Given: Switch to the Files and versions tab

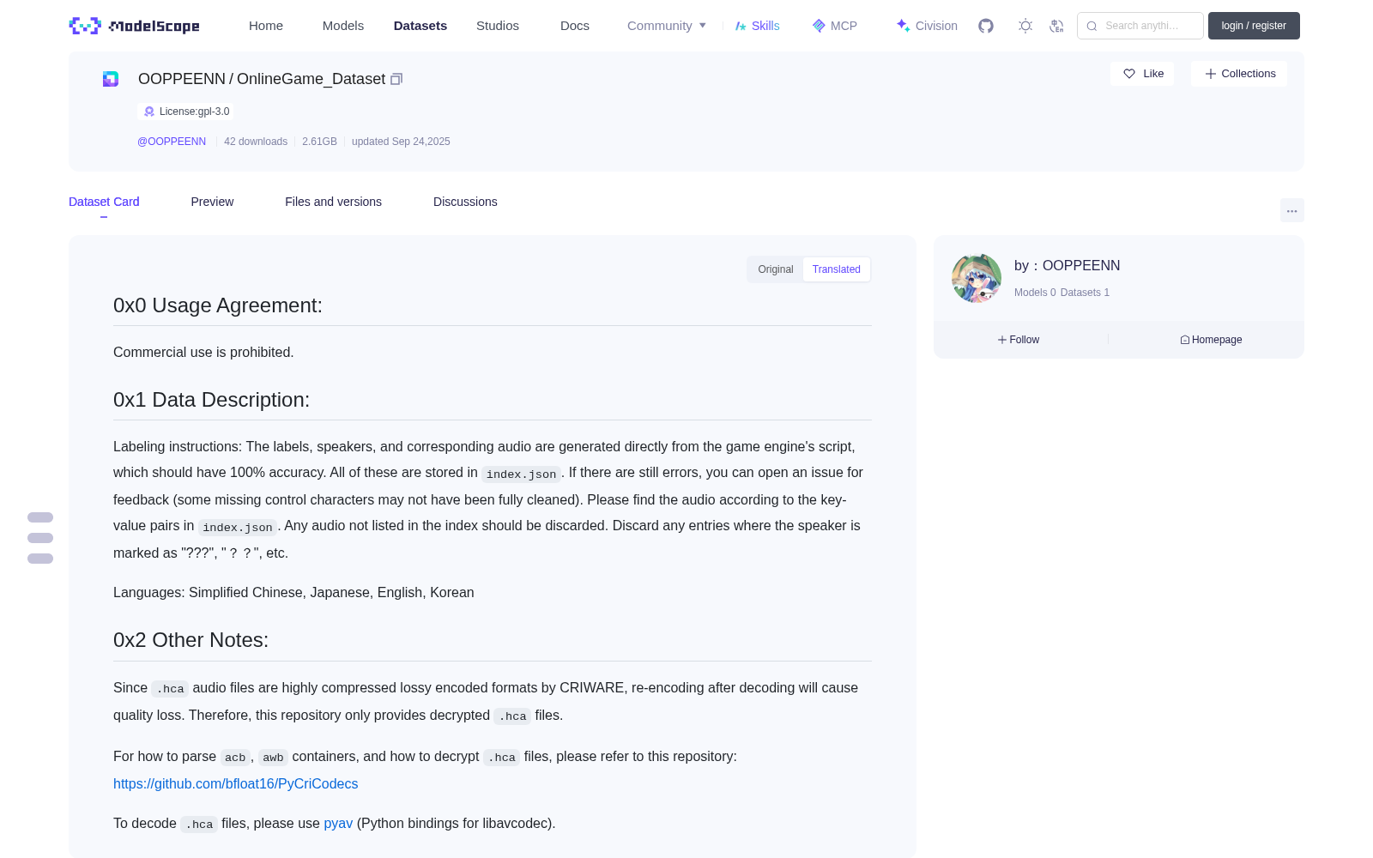Looking at the screenshot, I should click(x=333, y=202).
